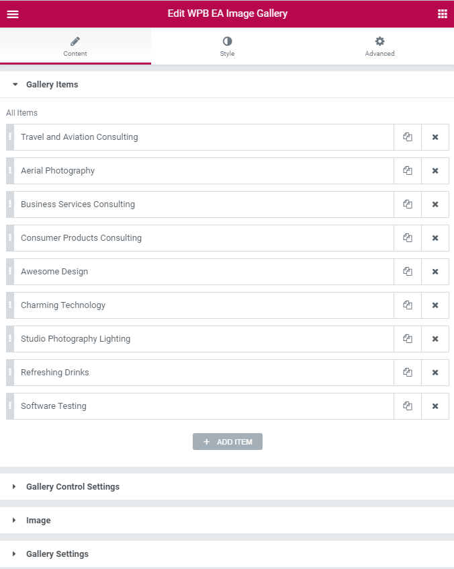
Task: Delete the Refreshing Drinks item
Action: point(435,373)
